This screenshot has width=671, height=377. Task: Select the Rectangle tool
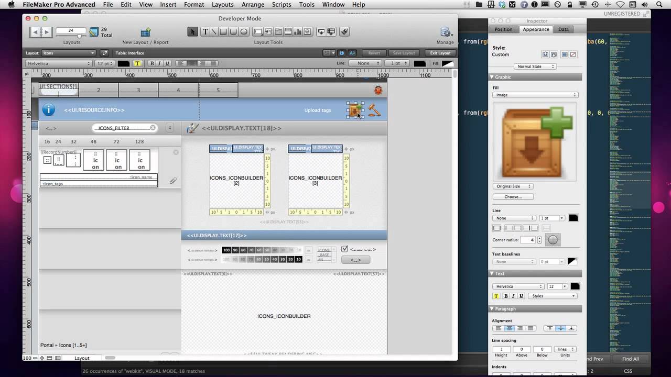pos(223,31)
